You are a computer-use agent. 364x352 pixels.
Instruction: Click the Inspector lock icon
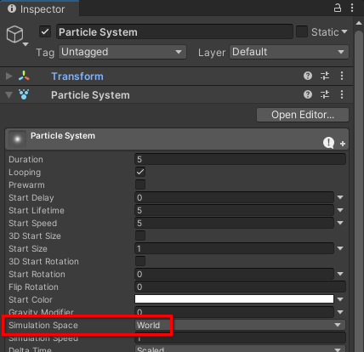pyautogui.click(x=338, y=8)
